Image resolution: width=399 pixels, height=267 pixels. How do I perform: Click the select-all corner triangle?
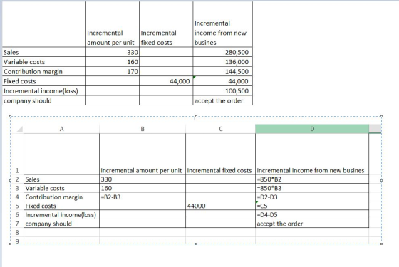20,129
